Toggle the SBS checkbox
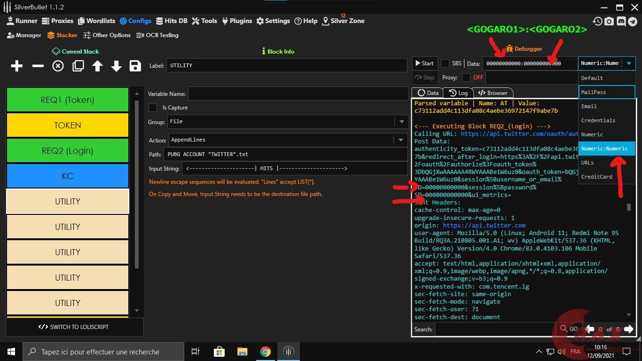This screenshot has width=642, height=361. pyautogui.click(x=445, y=63)
